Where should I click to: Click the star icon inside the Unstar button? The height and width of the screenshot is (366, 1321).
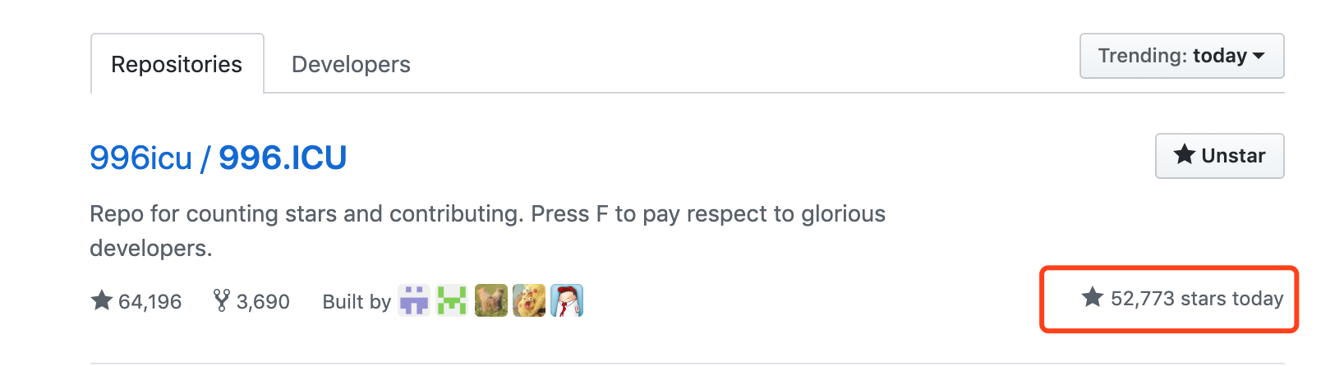coord(1184,154)
